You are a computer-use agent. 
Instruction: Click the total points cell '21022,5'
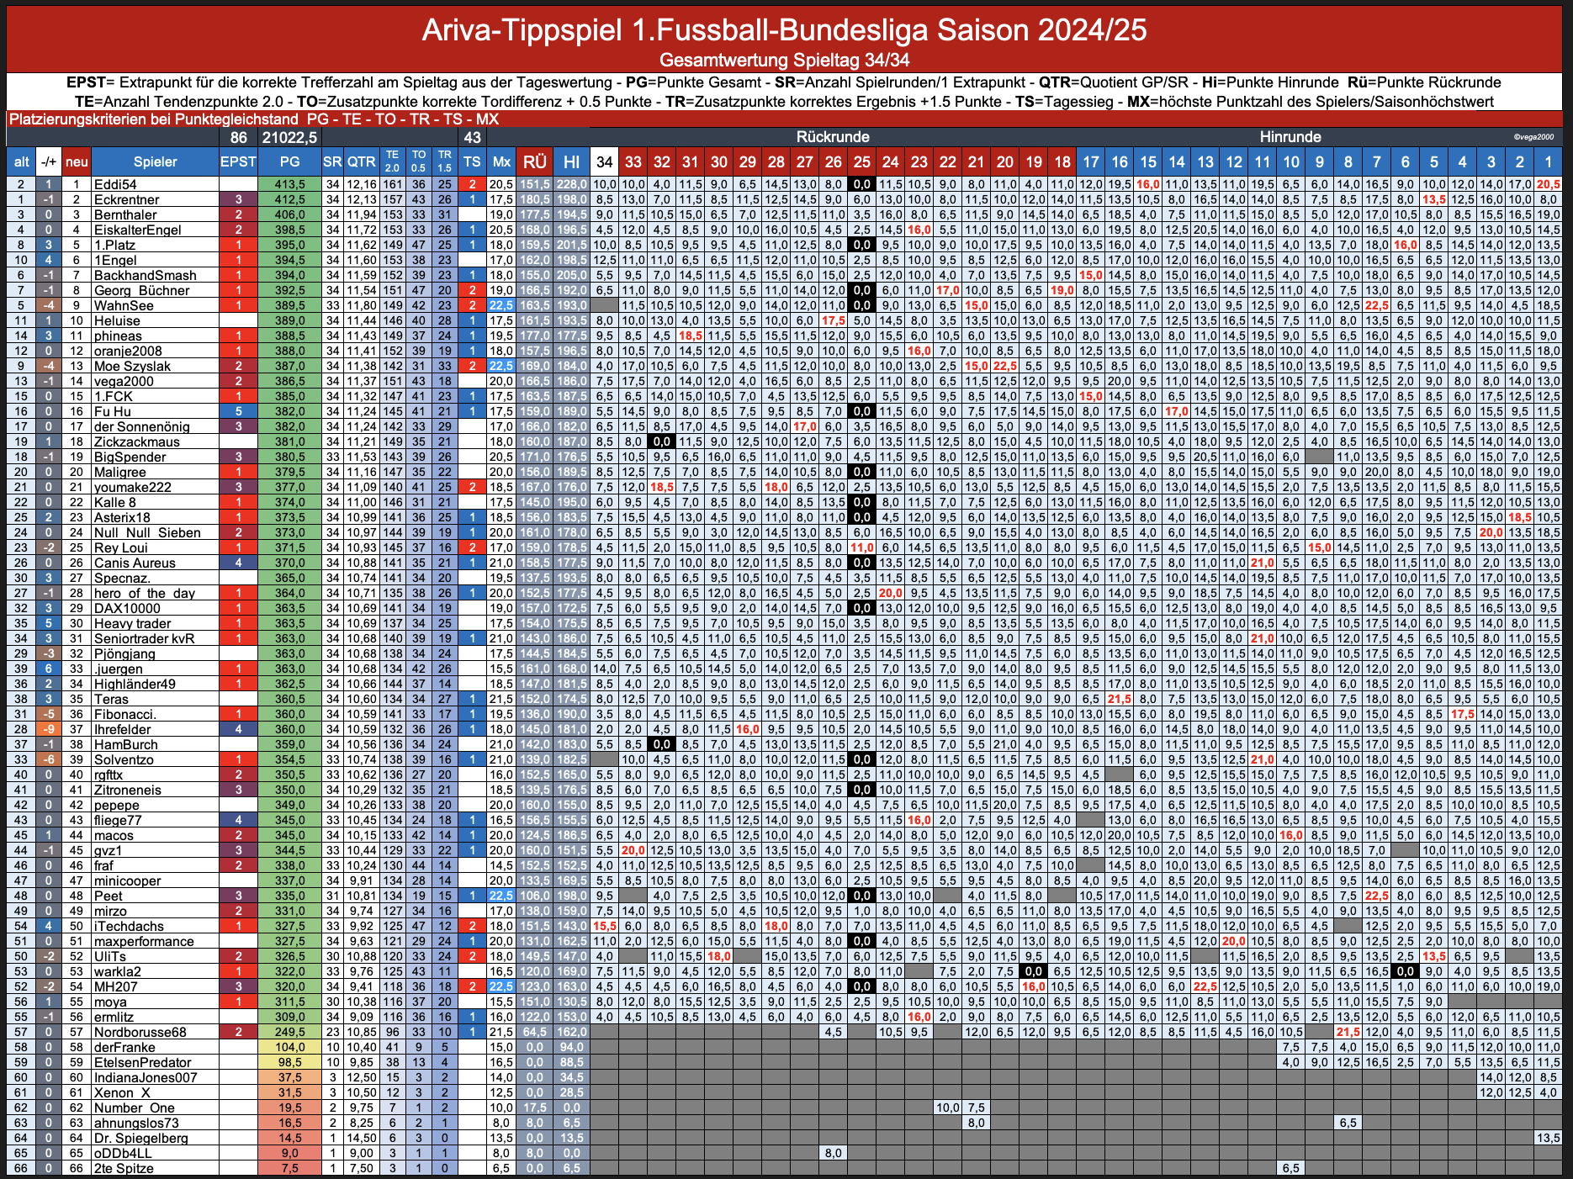[x=289, y=137]
